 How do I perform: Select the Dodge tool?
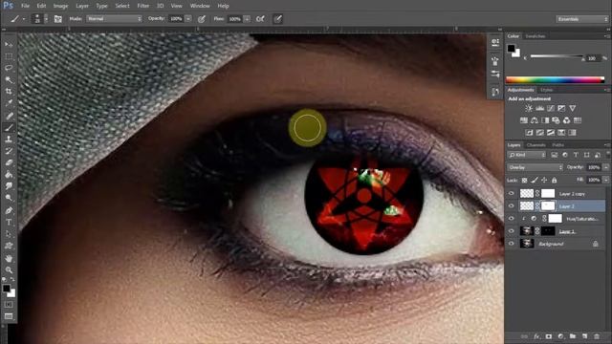pyautogui.click(x=9, y=198)
